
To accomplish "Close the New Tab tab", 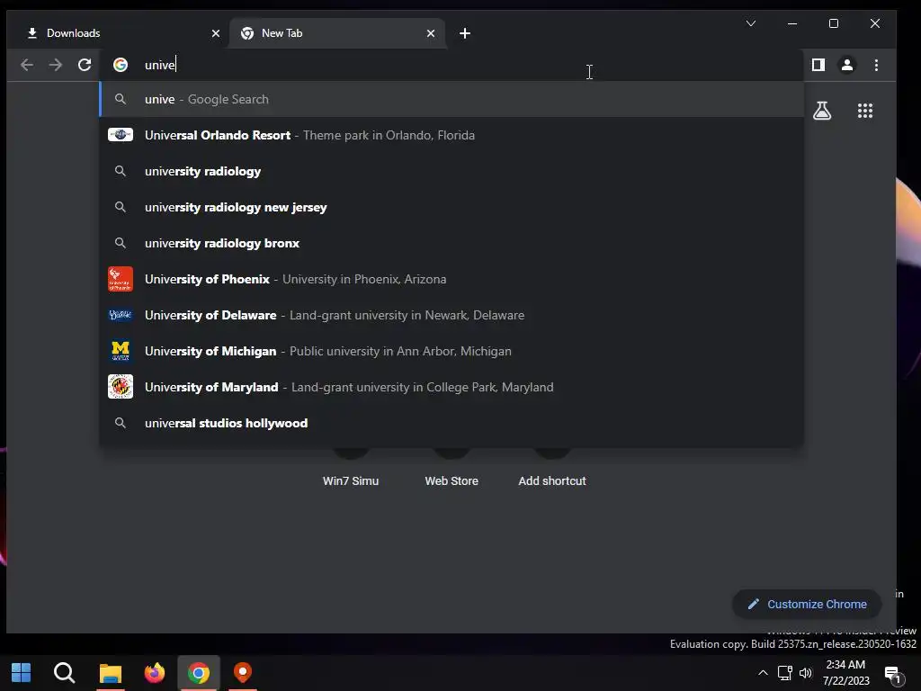I will 431,33.
